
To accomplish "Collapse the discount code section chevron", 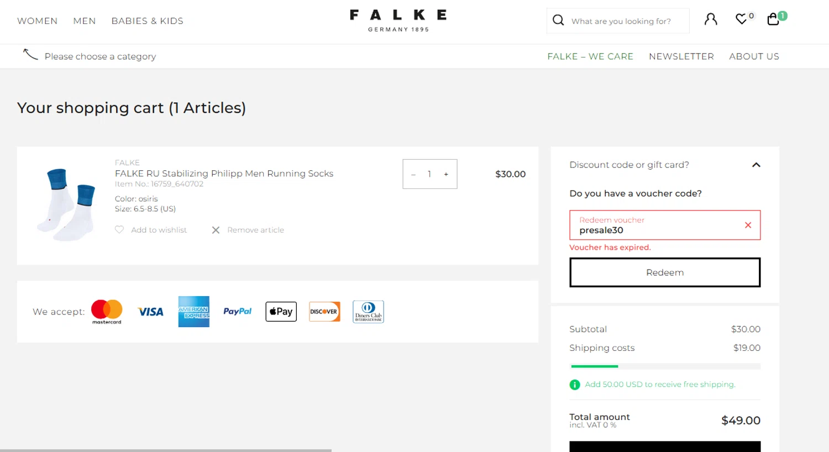I will [x=756, y=165].
